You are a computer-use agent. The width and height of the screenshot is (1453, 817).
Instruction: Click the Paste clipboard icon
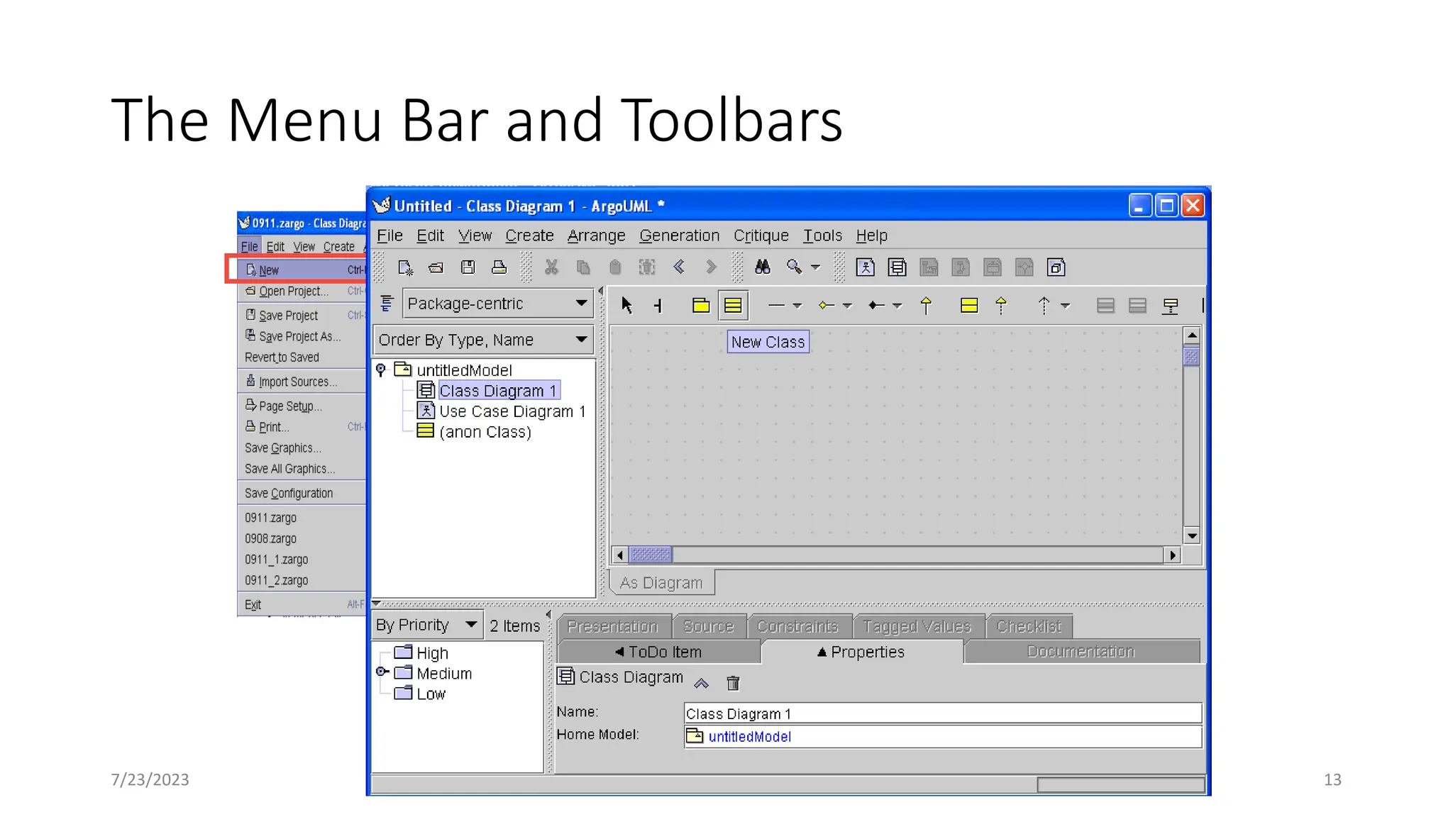coord(615,267)
